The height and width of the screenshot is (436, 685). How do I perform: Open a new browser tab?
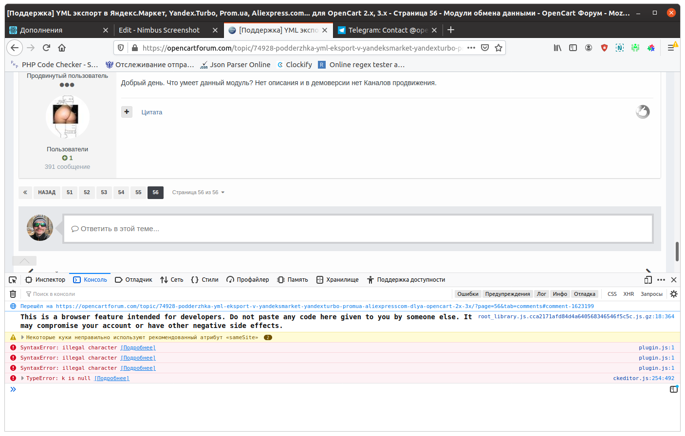[x=451, y=30]
